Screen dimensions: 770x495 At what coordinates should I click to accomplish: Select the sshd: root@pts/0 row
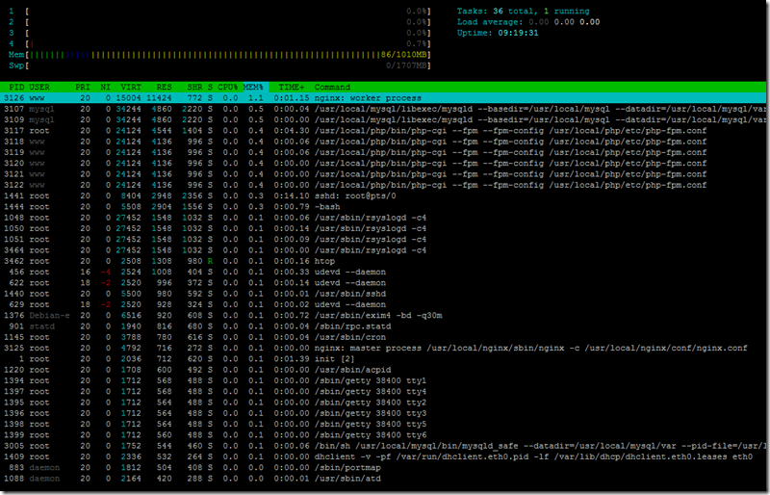pyautogui.click(x=383, y=196)
